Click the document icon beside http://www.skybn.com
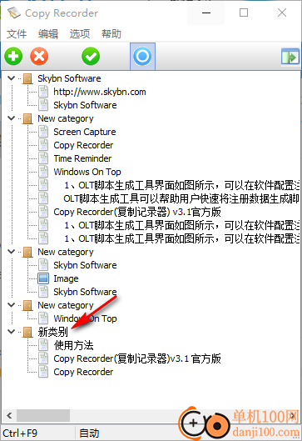This screenshot has height=441, width=302. click(43, 92)
